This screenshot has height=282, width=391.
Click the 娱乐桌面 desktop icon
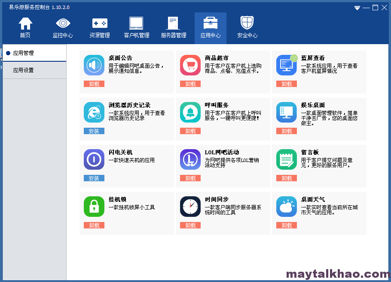(287, 112)
